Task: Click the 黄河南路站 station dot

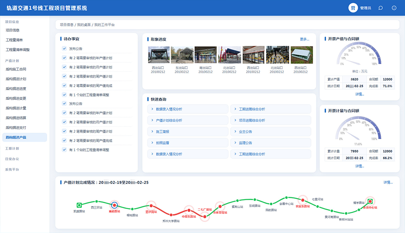Action: click(332, 211)
